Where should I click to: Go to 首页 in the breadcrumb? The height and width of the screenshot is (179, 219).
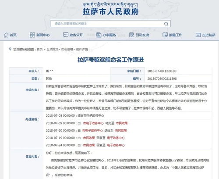[40, 50]
